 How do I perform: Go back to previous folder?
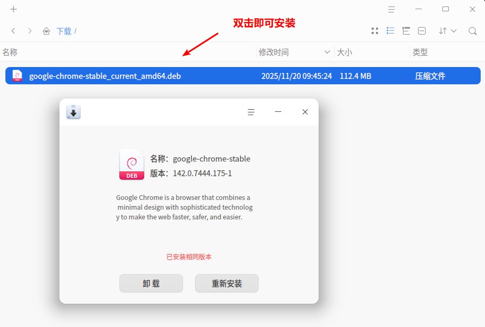coord(14,31)
